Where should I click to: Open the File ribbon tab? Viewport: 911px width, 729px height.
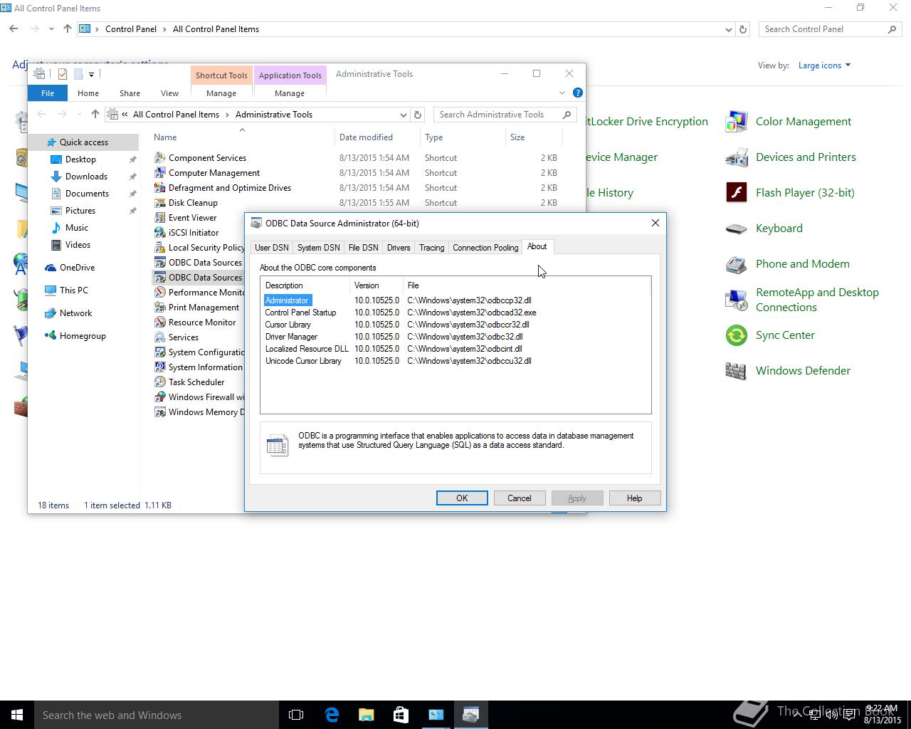pyautogui.click(x=48, y=93)
